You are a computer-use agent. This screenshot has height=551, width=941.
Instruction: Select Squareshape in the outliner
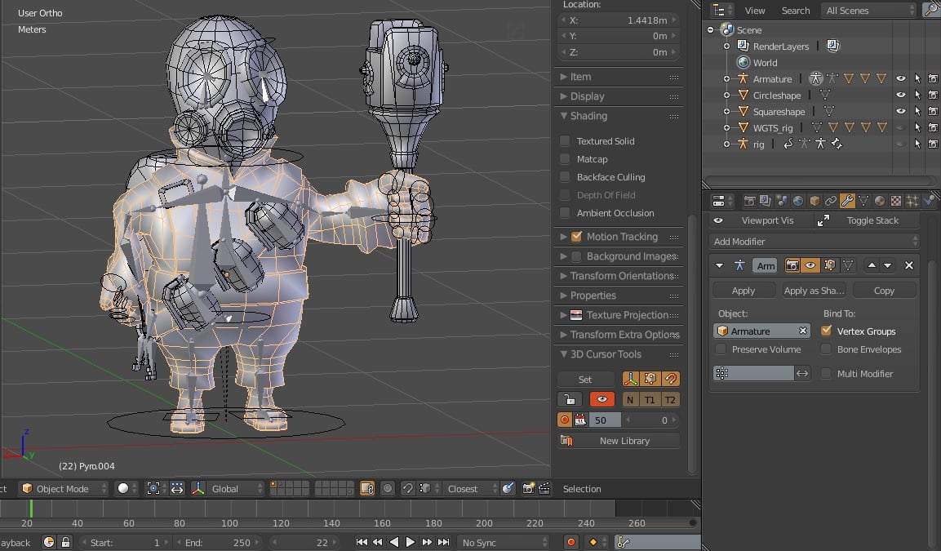click(x=779, y=112)
